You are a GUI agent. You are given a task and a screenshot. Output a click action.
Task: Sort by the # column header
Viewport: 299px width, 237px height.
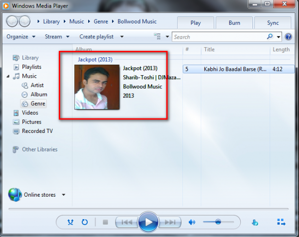pyautogui.click(x=187, y=49)
